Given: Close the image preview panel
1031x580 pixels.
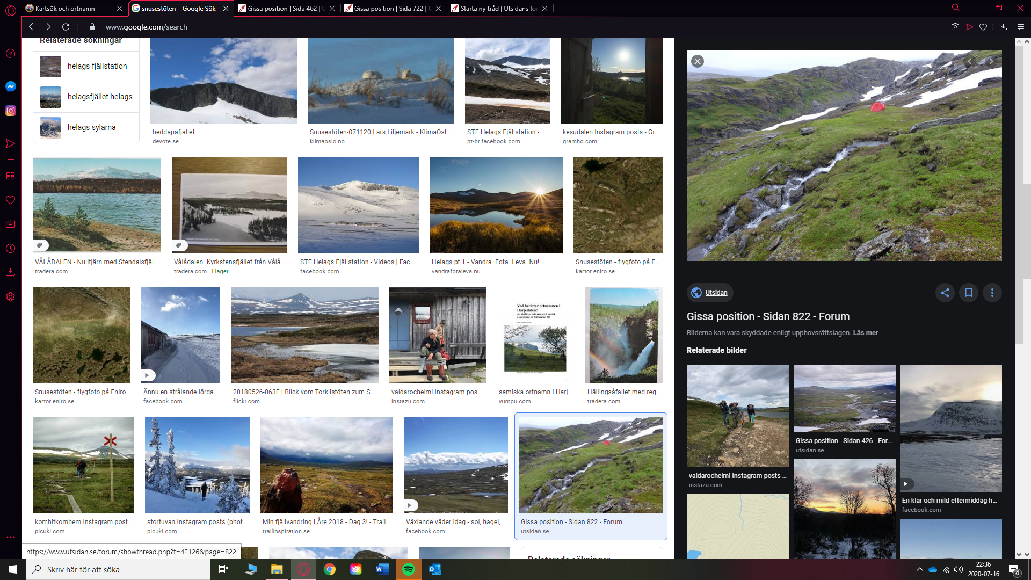Looking at the screenshot, I should point(698,61).
